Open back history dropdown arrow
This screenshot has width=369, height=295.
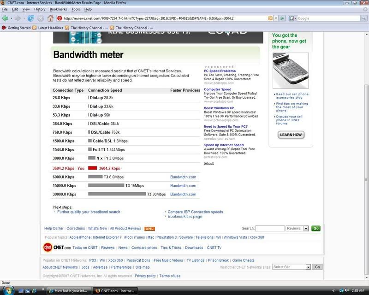click(x=11, y=18)
